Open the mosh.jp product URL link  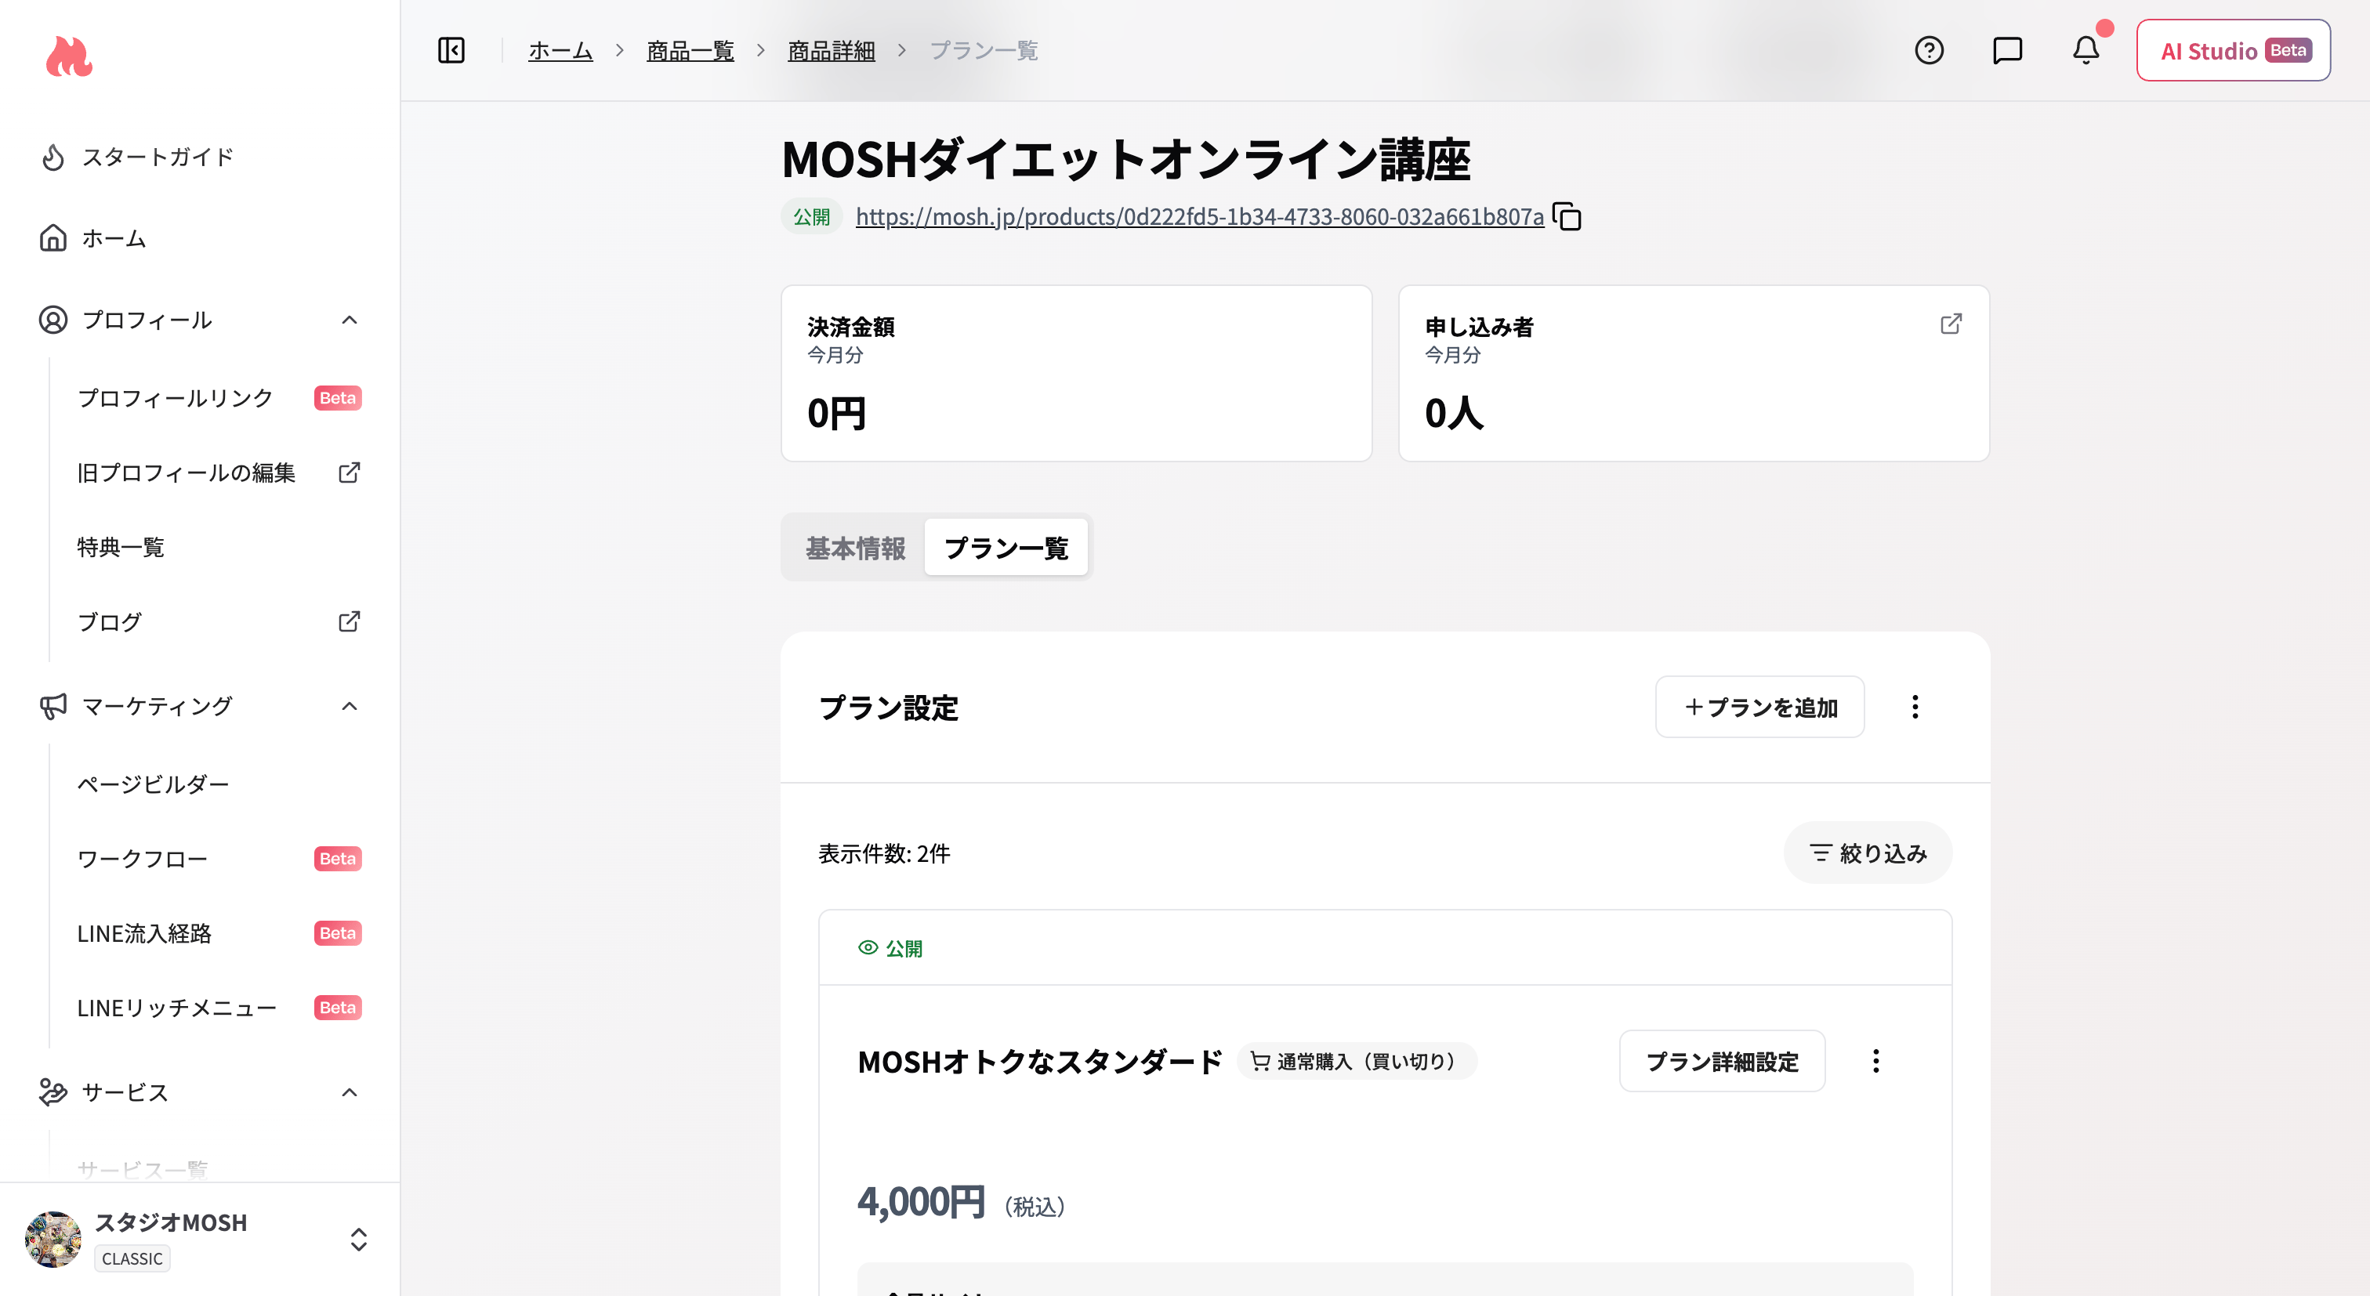[1200, 217]
